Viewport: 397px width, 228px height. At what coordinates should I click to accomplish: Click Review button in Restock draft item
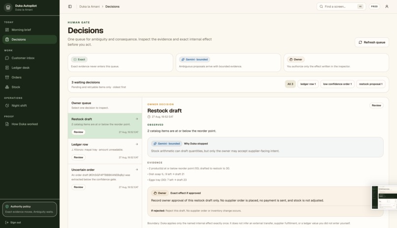tap(78, 132)
